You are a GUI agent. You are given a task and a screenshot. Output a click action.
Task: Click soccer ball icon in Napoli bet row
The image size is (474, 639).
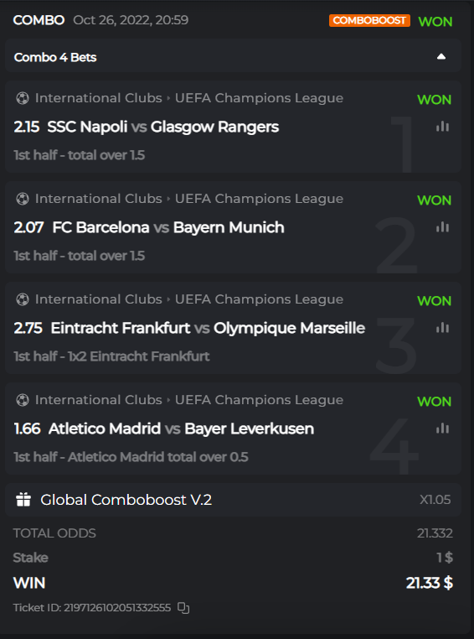(x=23, y=98)
